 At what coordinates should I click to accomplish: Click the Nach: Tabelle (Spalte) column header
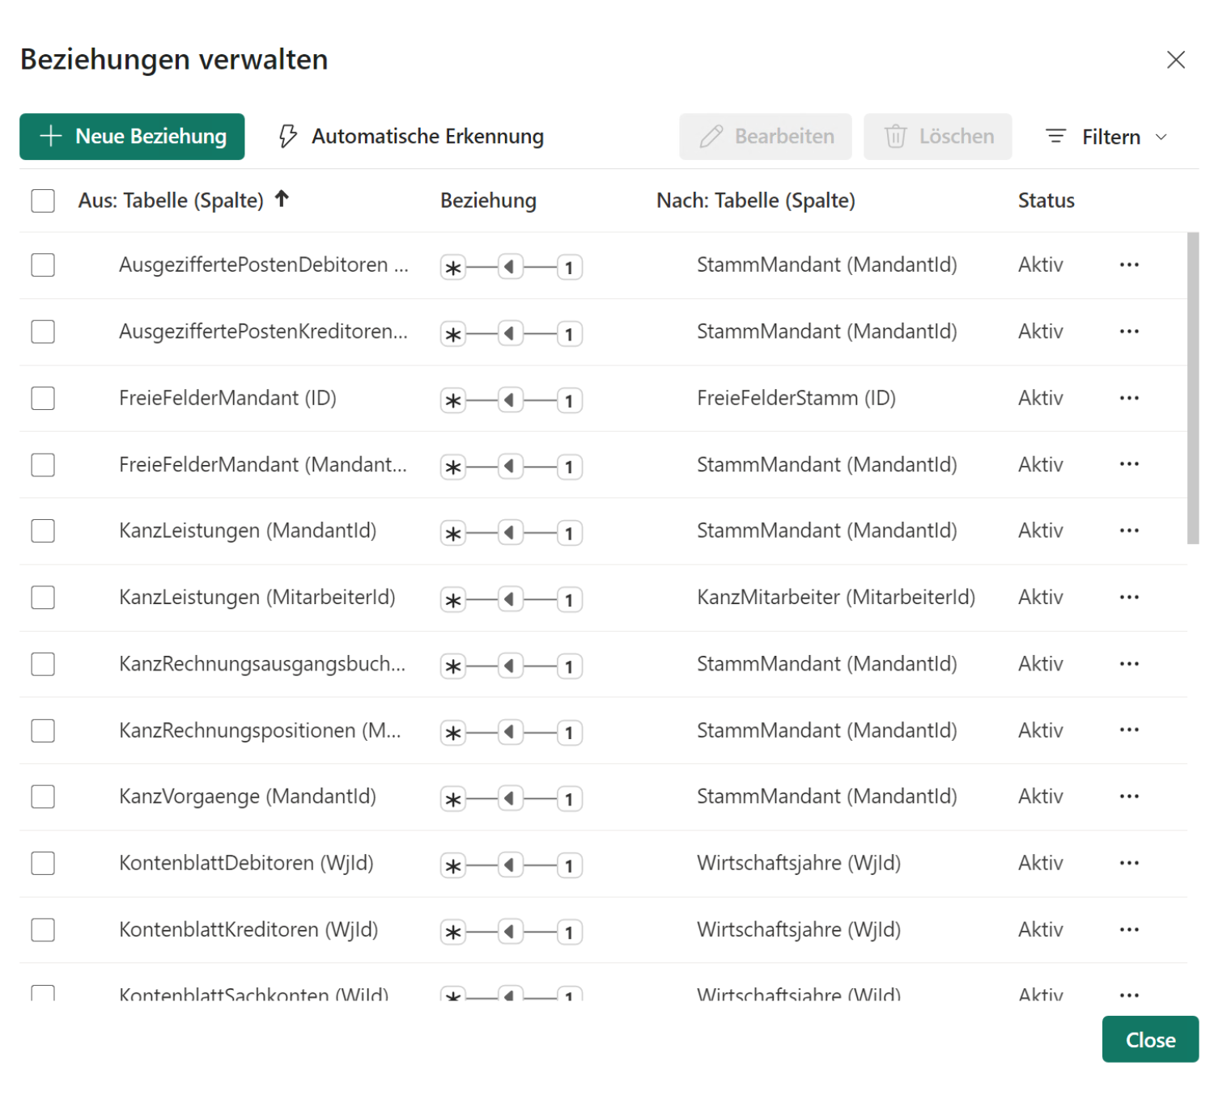coord(756,201)
